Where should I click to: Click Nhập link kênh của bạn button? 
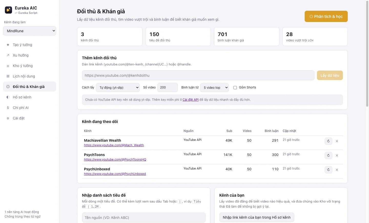point(257,217)
